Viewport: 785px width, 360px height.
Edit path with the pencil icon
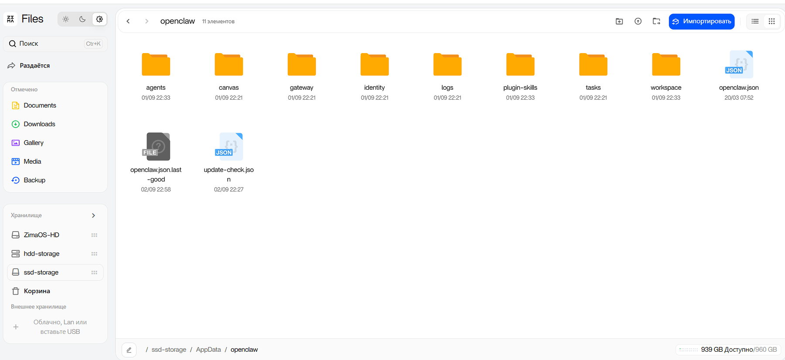pos(129,350)
